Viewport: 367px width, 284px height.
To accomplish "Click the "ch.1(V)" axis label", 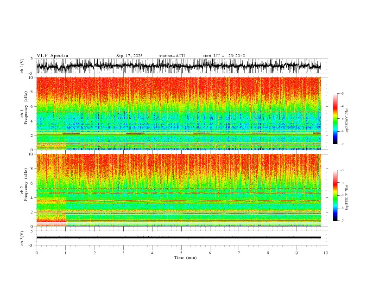I will [22, 66].
